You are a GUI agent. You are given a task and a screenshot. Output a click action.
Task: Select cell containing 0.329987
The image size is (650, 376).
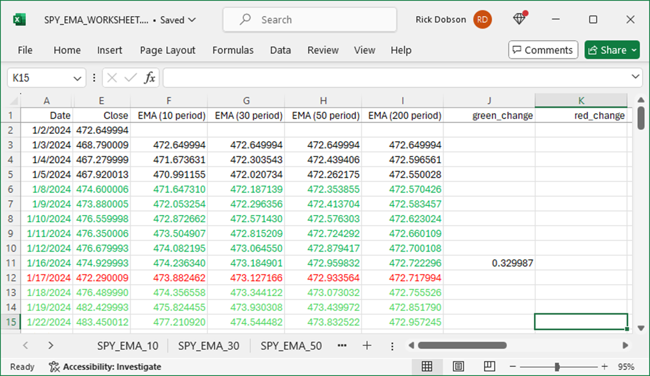[489, 263]
